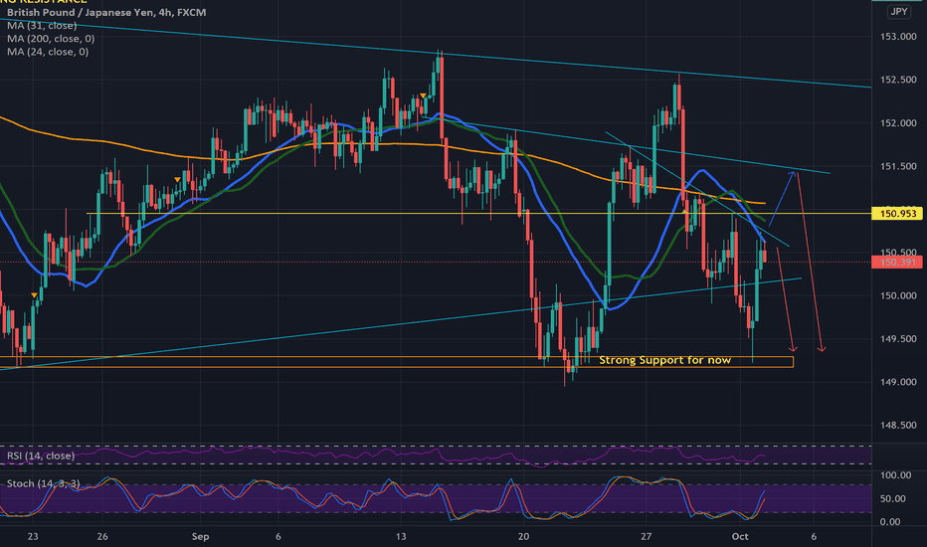Select the yellow horizontal line at 150.953
The image size is (927, 547).
point(478,213)
